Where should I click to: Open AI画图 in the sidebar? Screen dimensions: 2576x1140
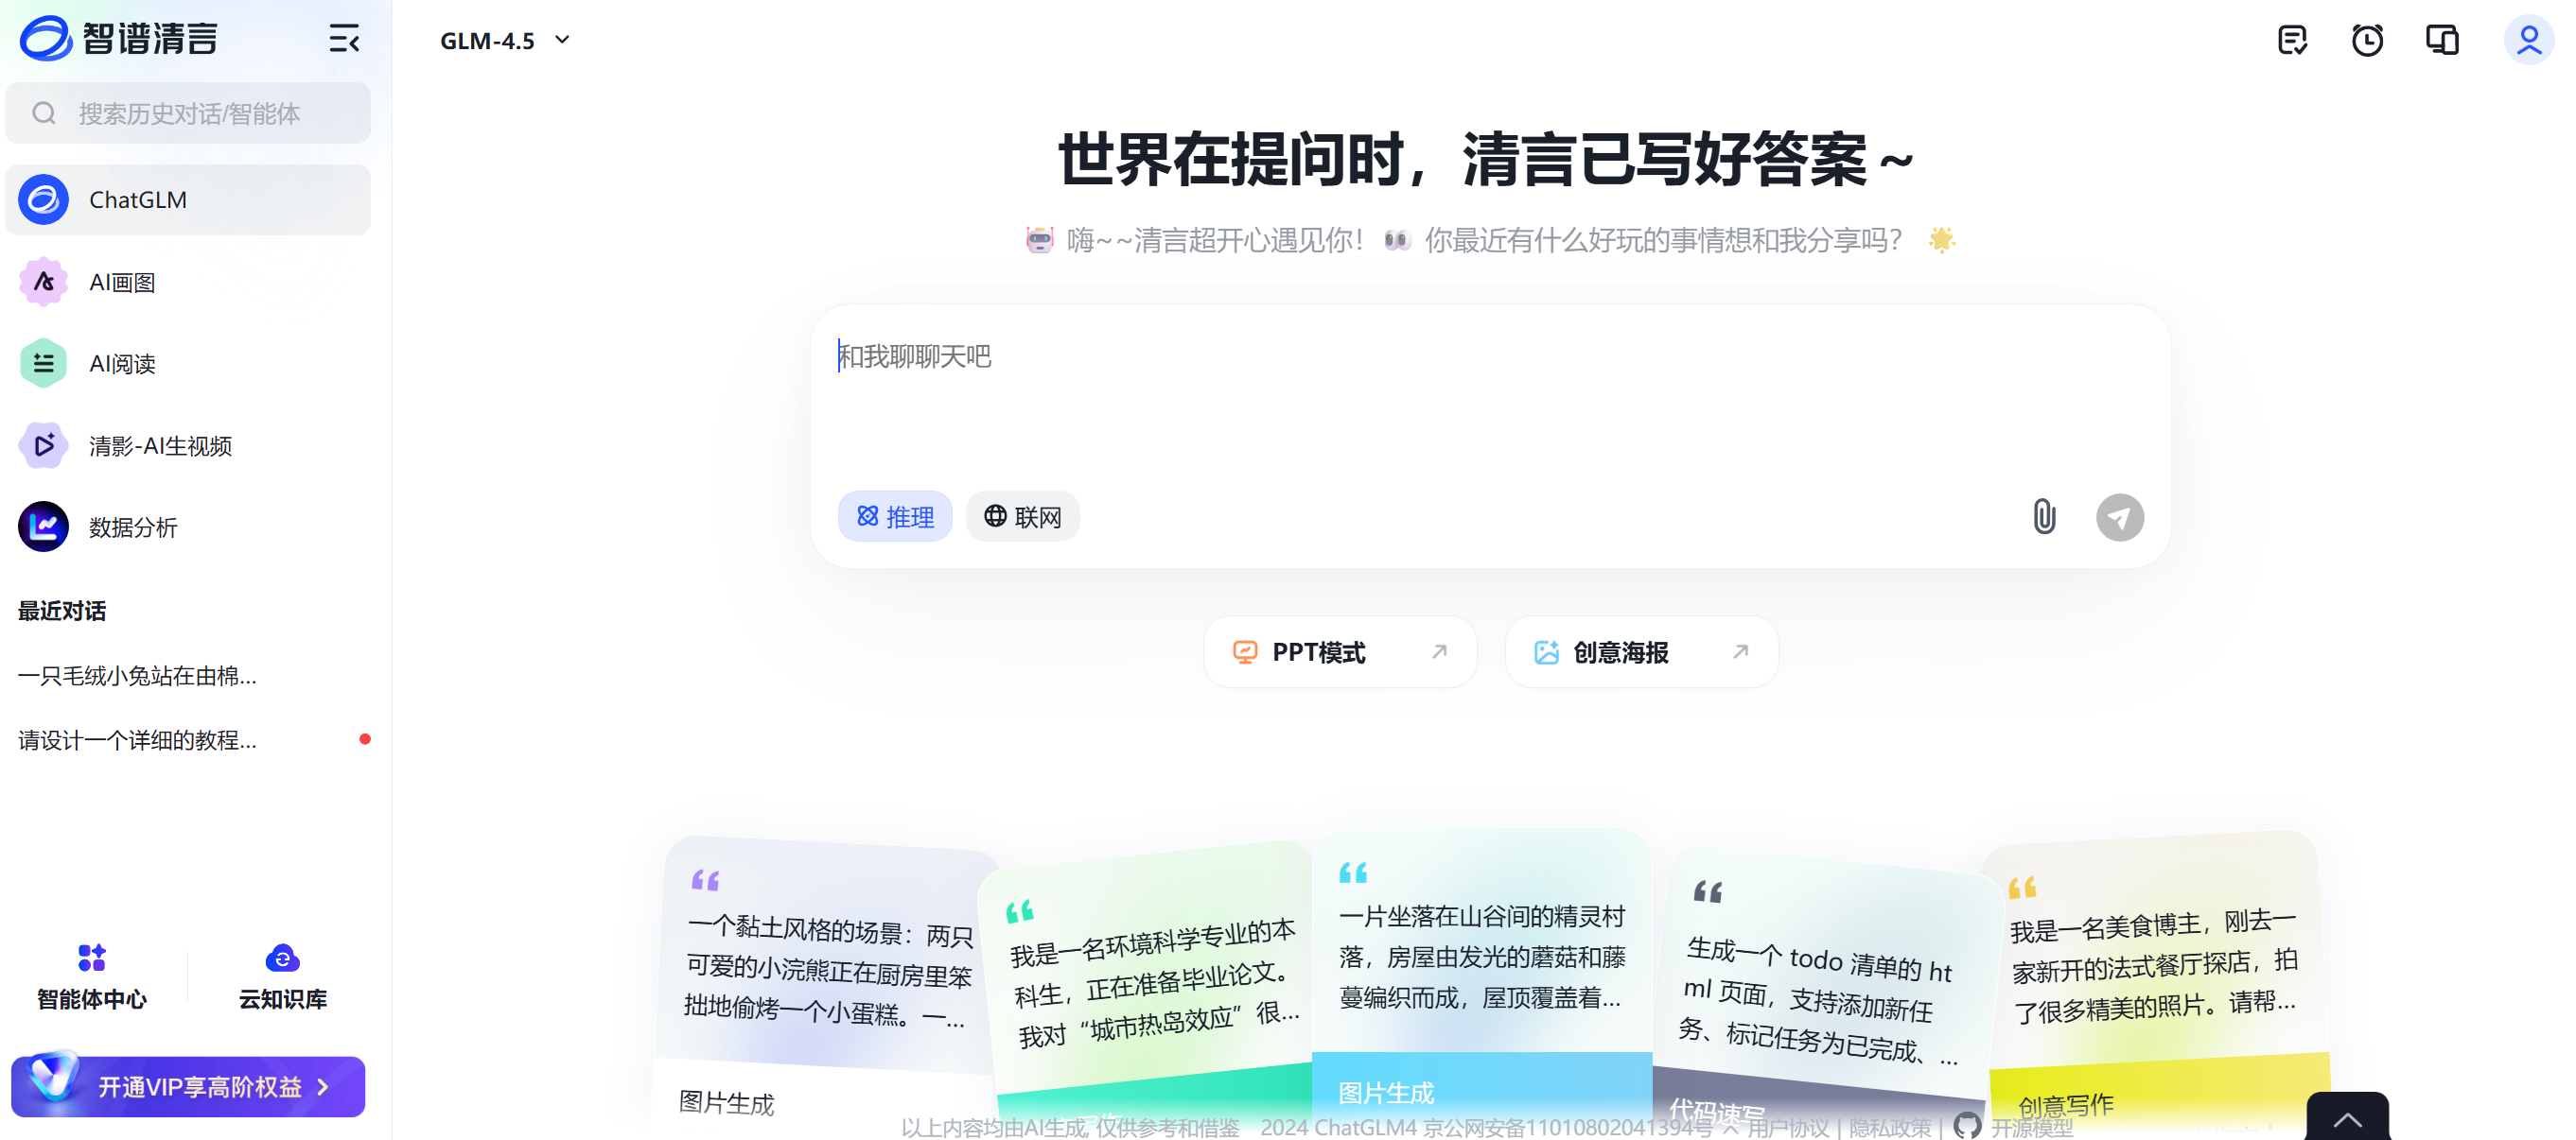pos(188,283)
